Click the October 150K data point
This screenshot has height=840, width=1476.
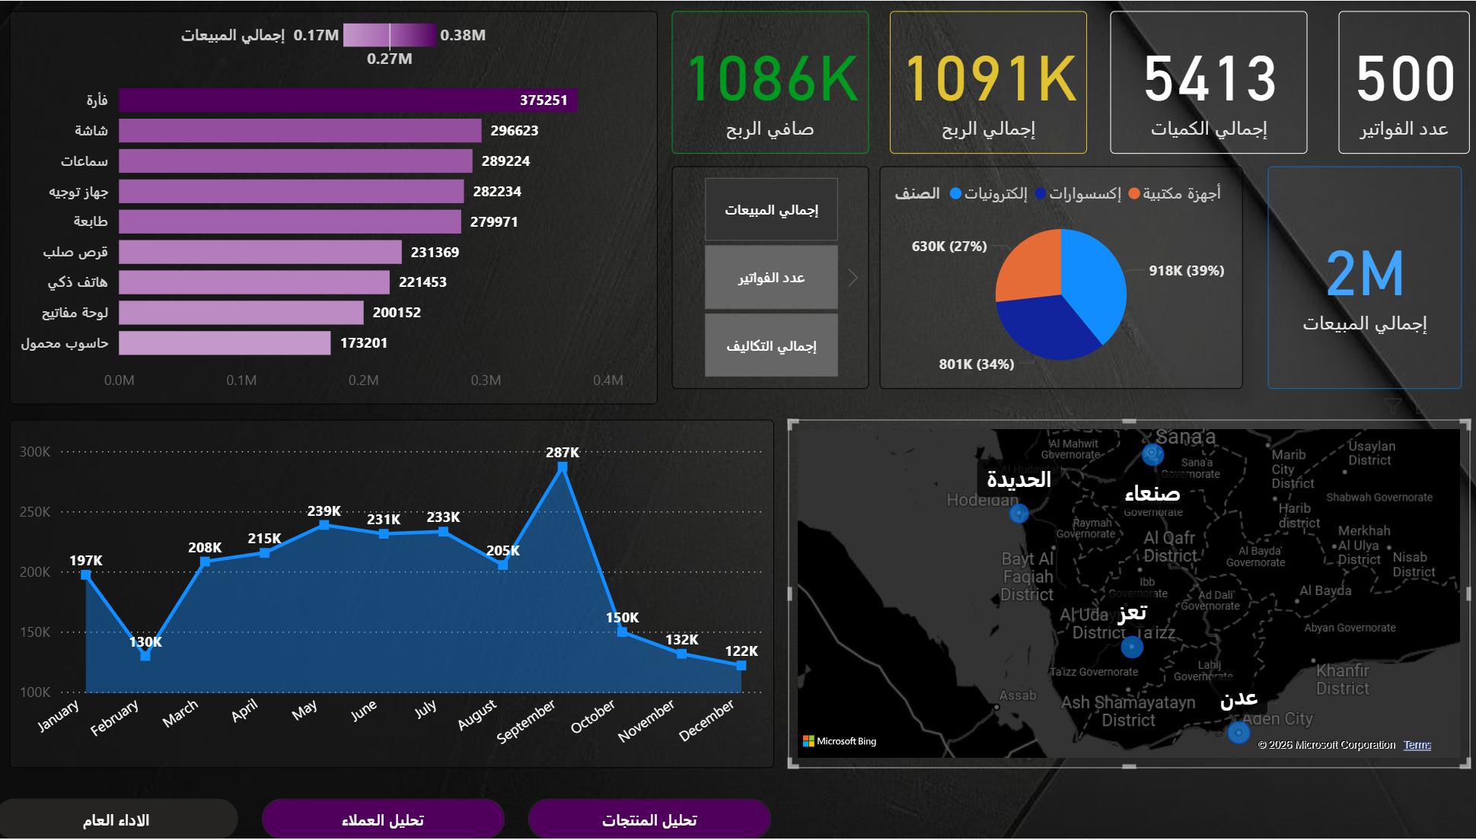tap(622, 632)
